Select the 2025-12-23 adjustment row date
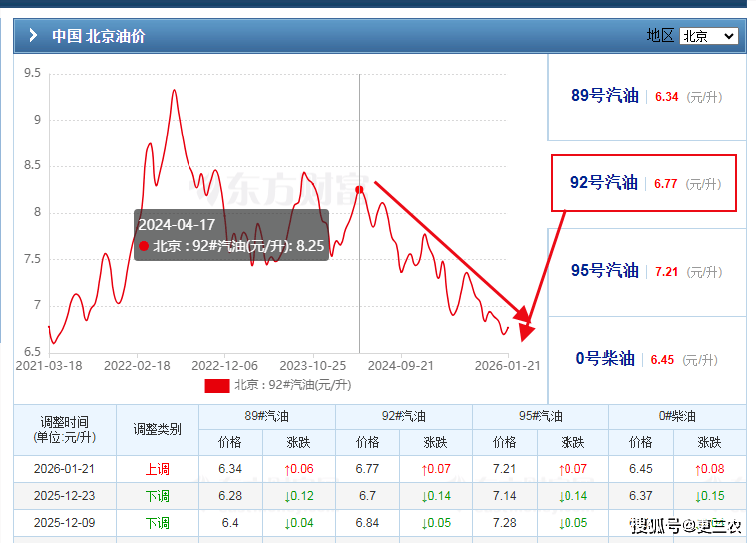 64,496
